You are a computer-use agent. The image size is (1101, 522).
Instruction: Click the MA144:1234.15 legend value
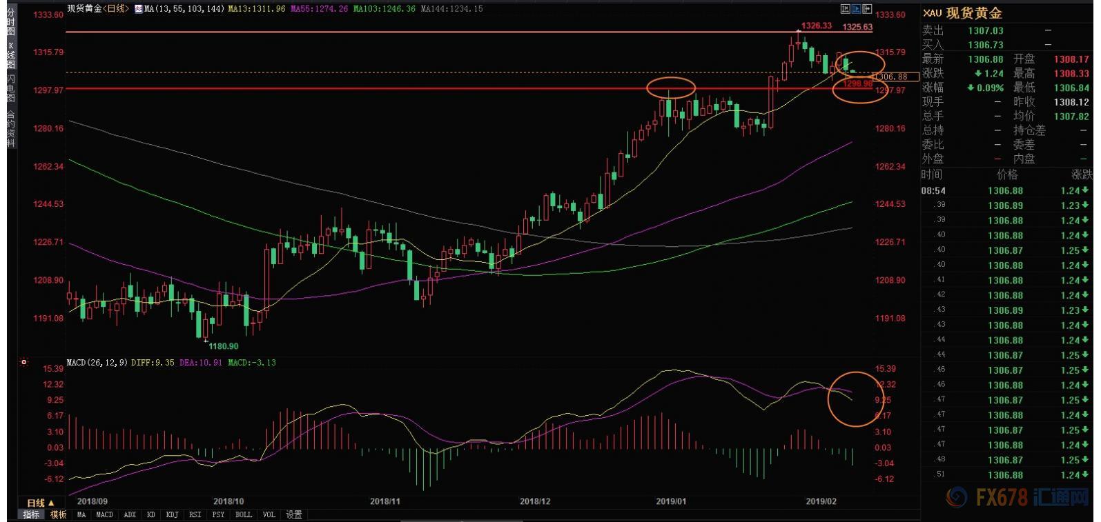451,9
